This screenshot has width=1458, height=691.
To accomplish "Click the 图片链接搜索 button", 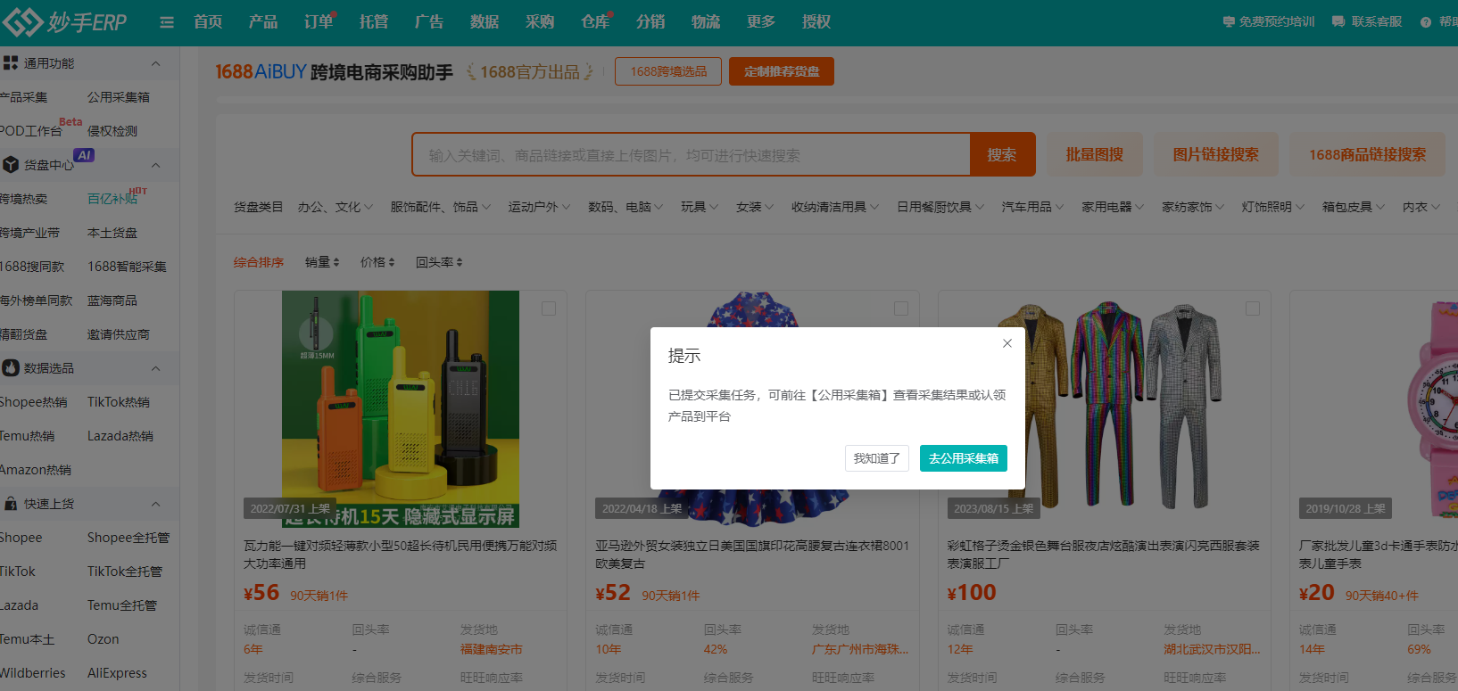I will pos(1216,154).
